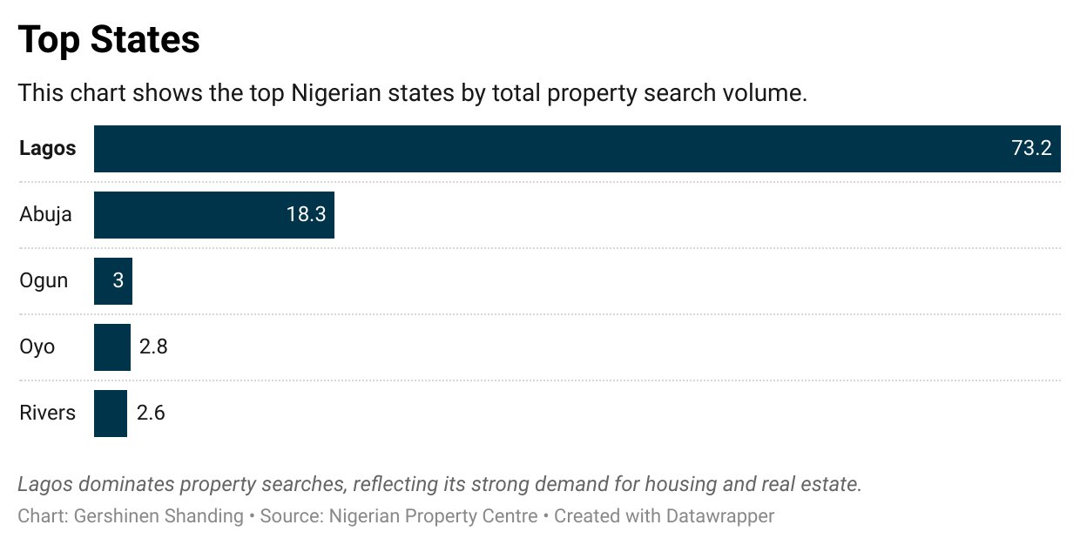Click the Gershinen Shanding chart credit
The height and width of the screenshot is (545, 1080).
coord(159,516)
